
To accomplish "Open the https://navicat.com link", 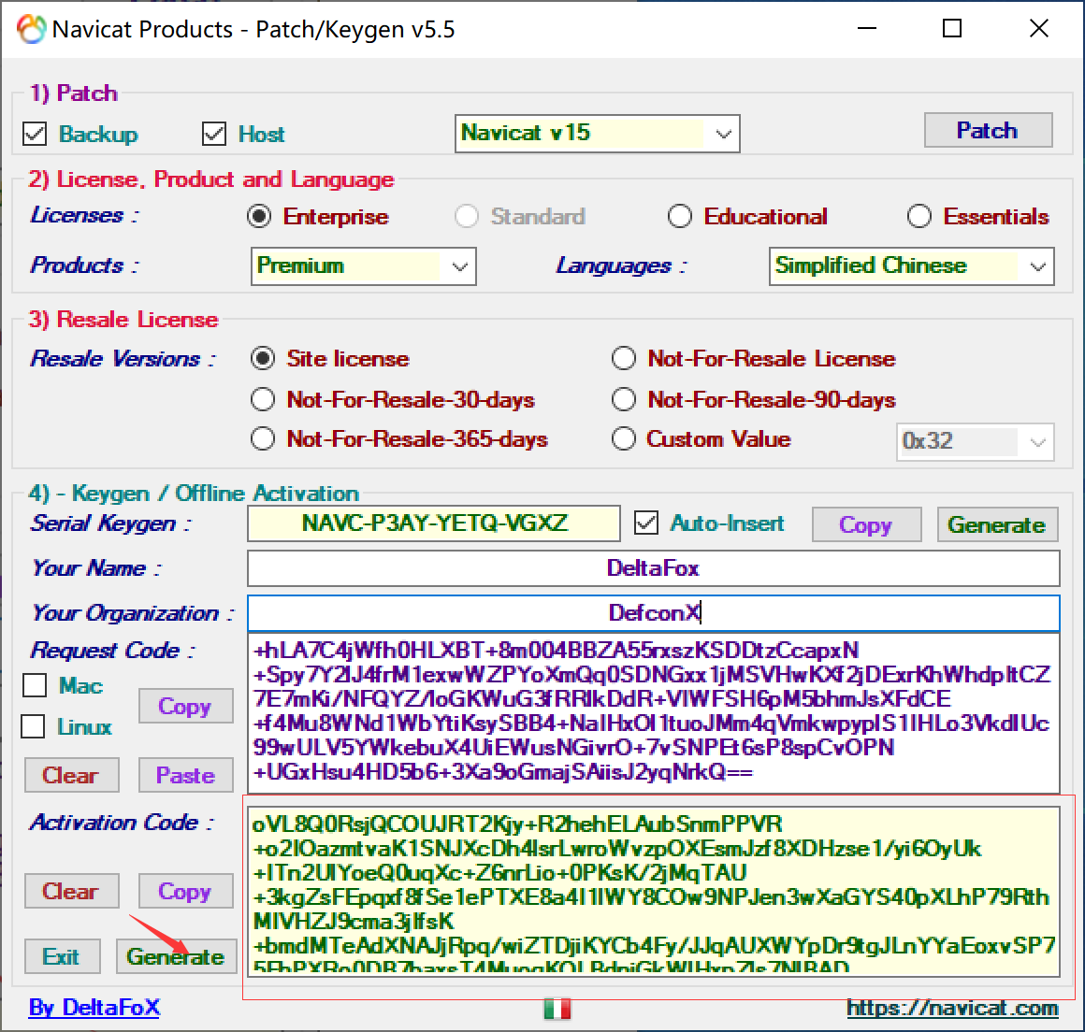I will [952, 1008].
